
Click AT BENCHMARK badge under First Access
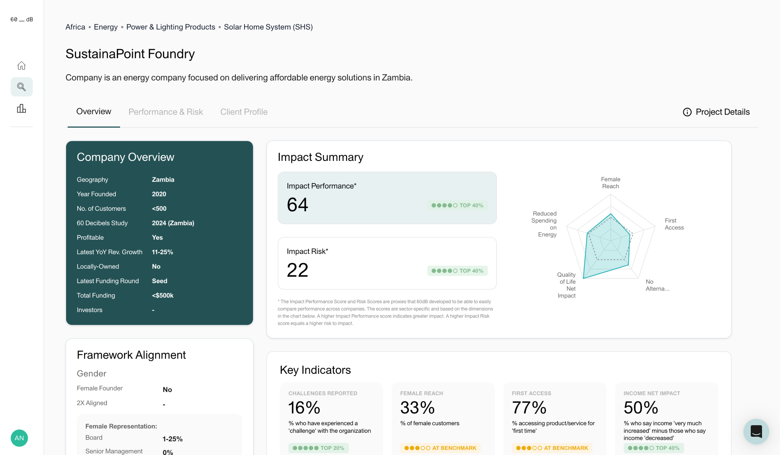552,448
